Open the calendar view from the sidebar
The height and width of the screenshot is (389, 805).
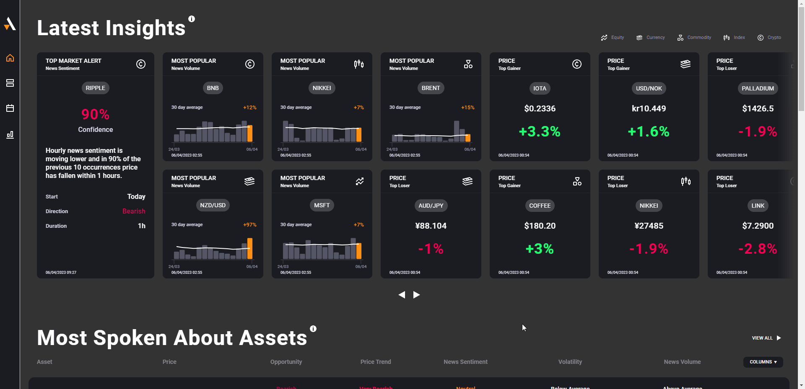click(10, 108)
